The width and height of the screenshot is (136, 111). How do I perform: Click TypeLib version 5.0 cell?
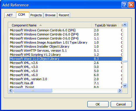click(96, 71)
